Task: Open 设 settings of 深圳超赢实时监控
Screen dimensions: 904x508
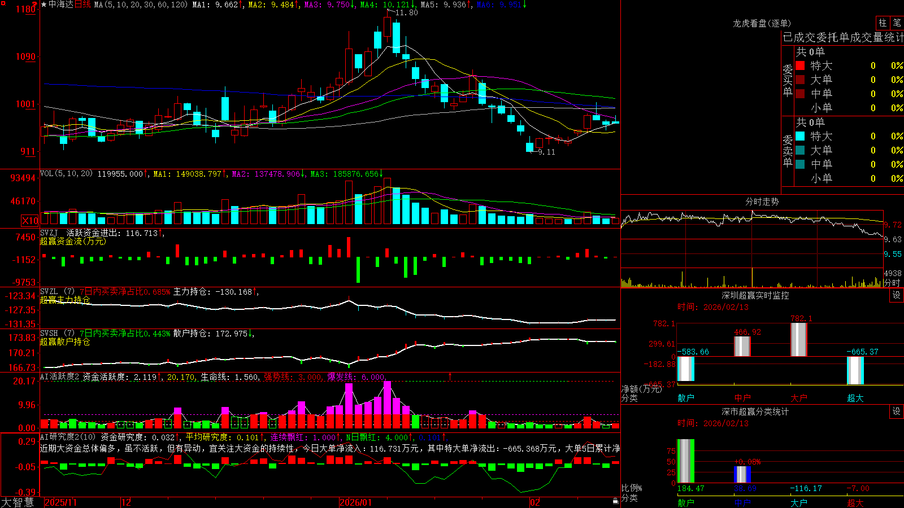Action: point(897,295)
